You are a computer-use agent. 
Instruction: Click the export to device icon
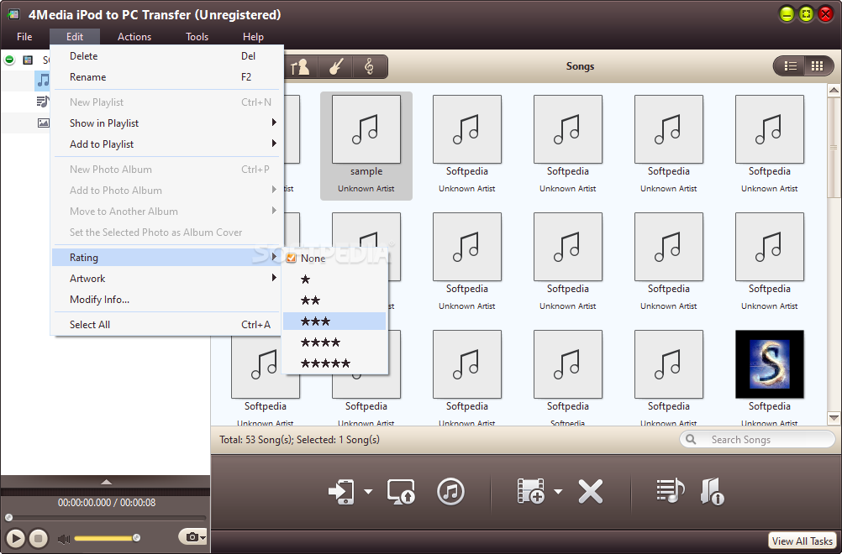[341, 491]
